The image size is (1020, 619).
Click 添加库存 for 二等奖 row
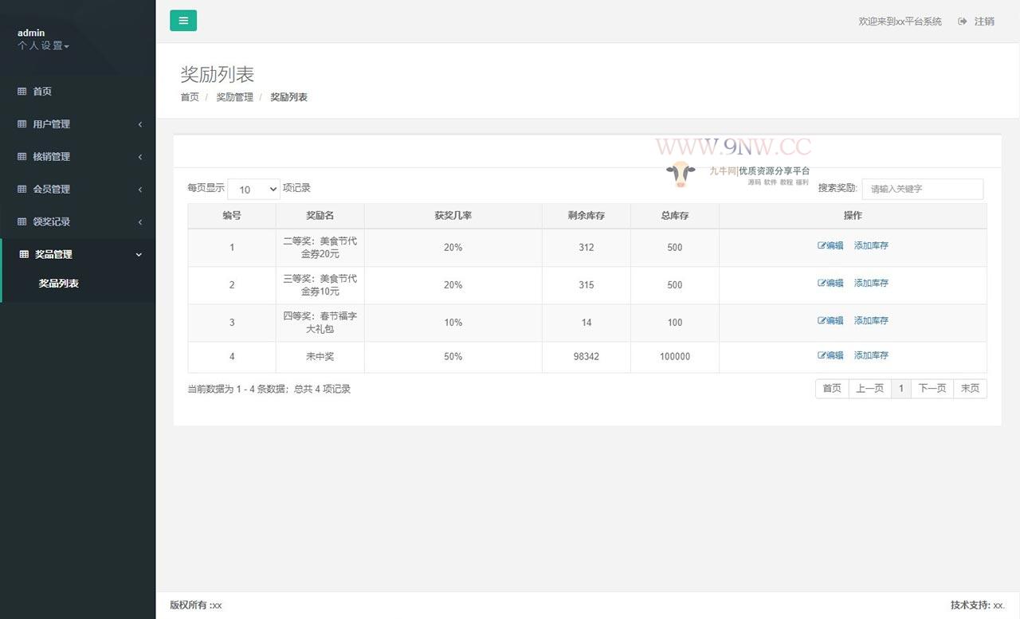point(871,245)
